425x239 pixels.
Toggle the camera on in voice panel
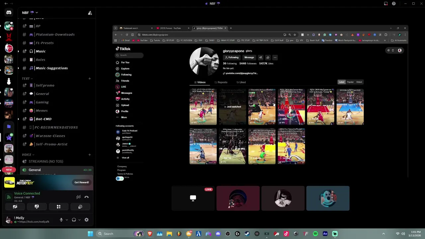point(15,206)
